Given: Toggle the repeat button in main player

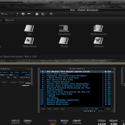Looking at the screenshot, I should point(21,83).
